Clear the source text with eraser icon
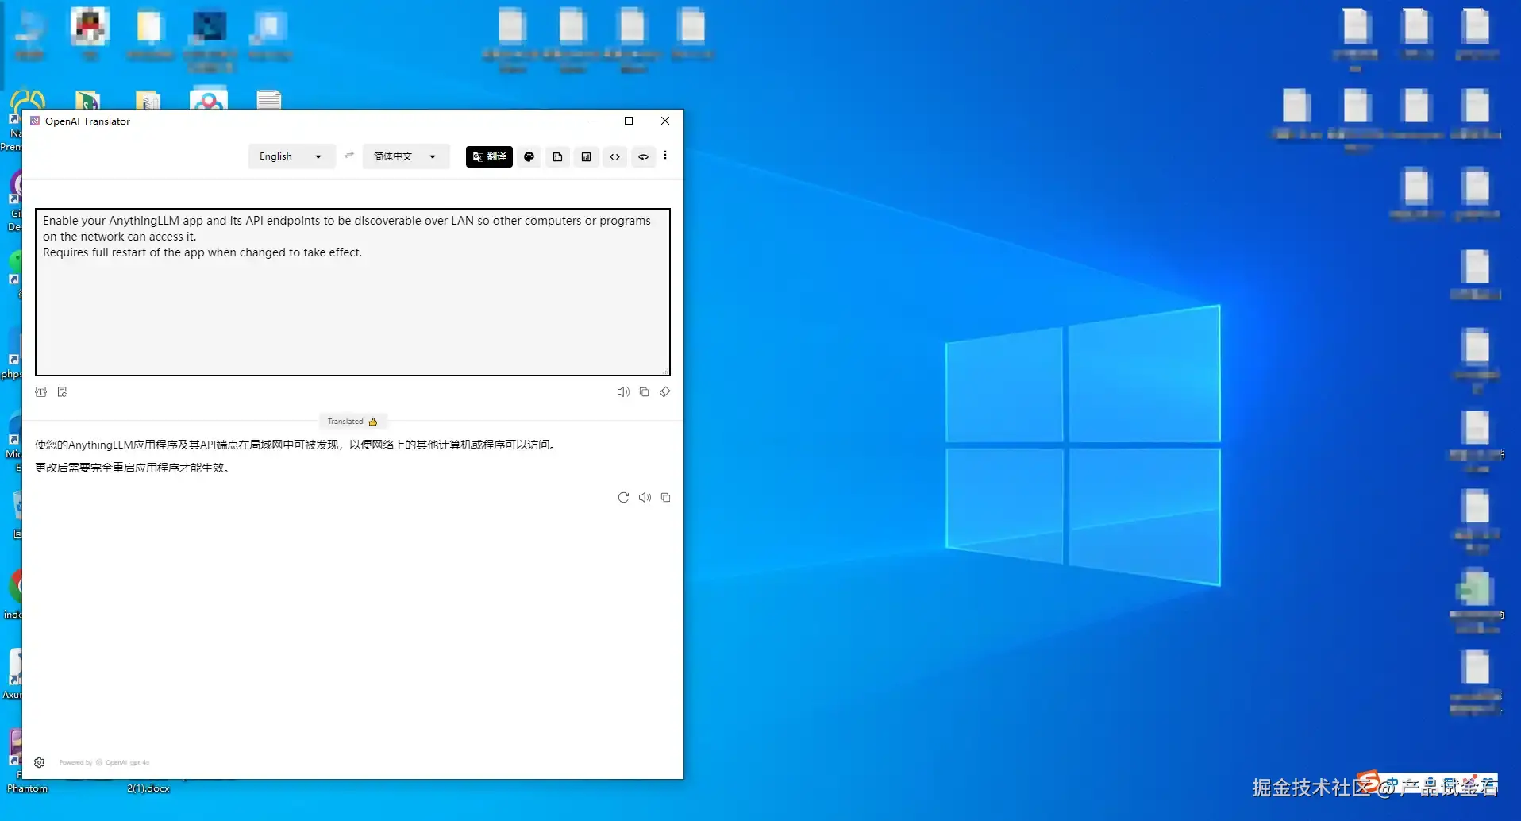 (665, 392)
